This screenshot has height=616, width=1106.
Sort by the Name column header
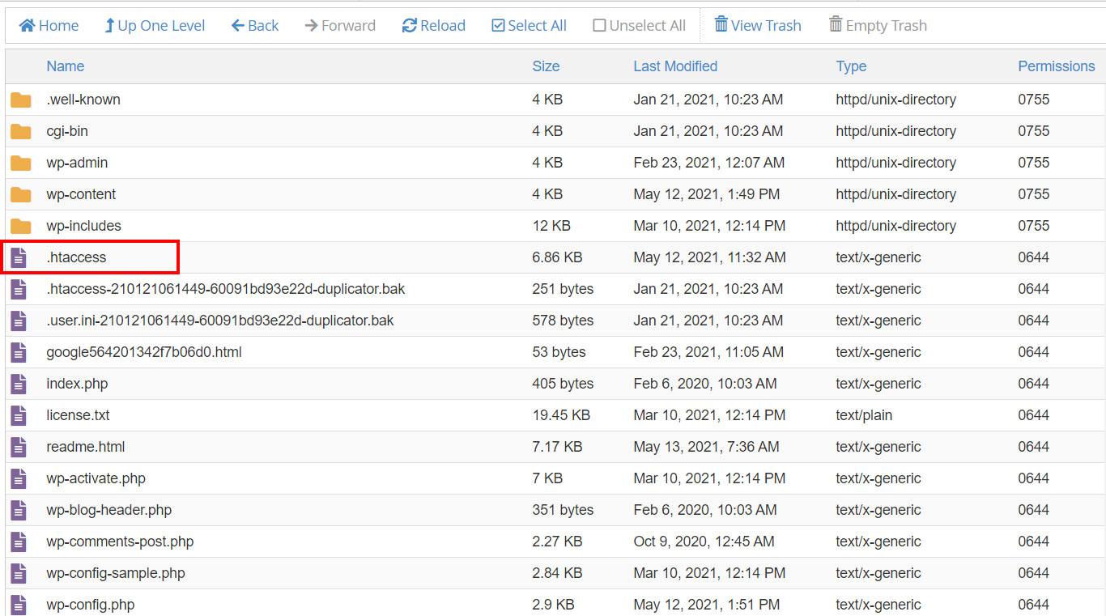pyautogui.click(x=66, y=66)
